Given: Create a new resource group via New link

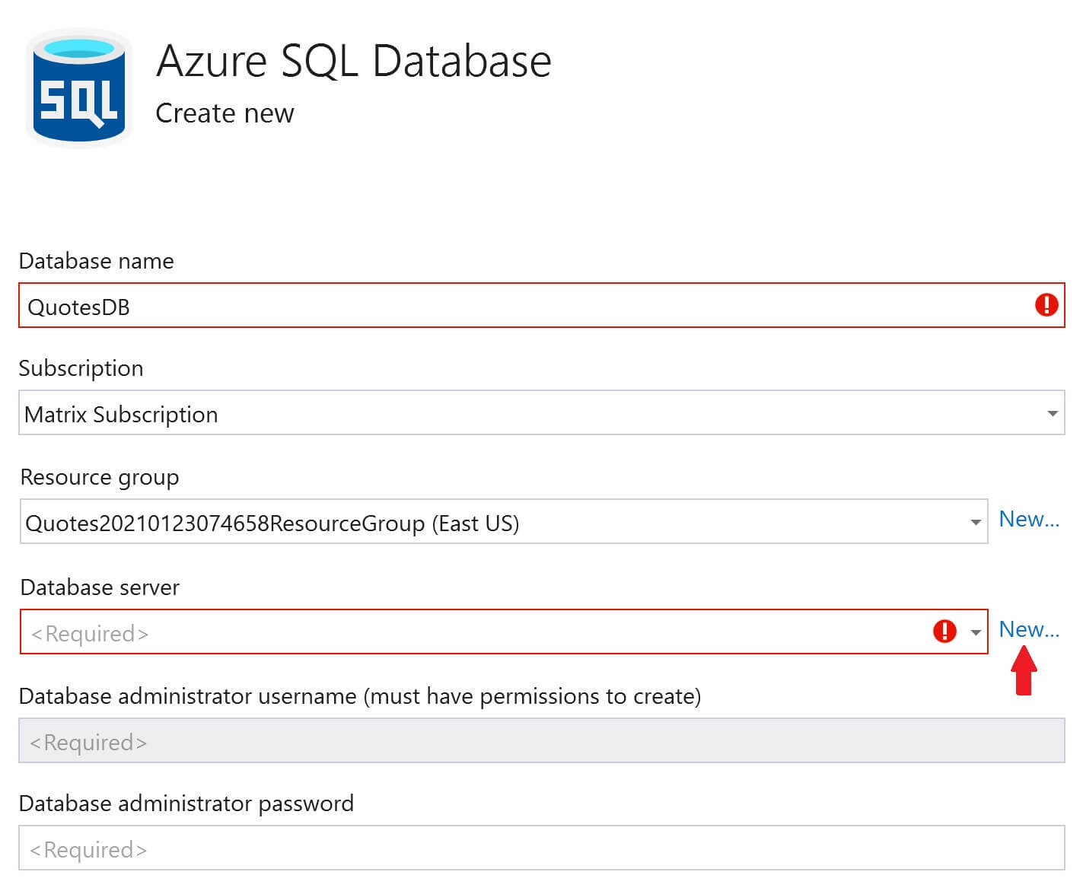Looking at the screenshot, I should click(1029, 519).
